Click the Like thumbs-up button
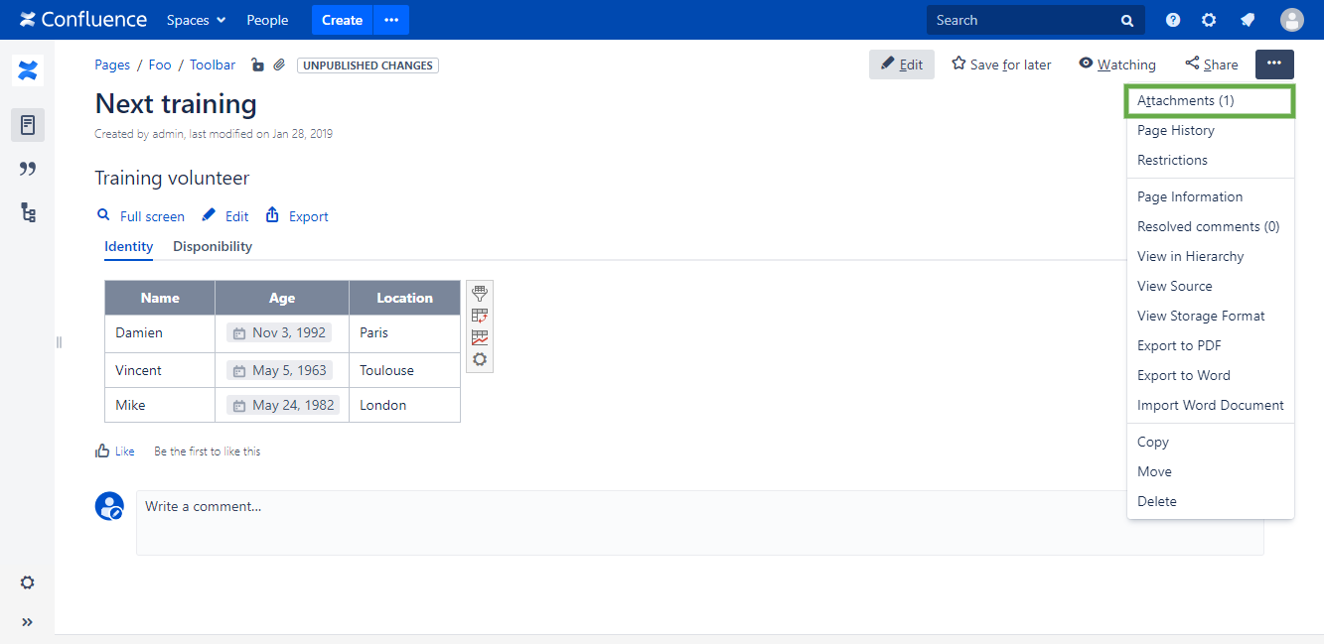The image size is (1324, 644). 114,451
